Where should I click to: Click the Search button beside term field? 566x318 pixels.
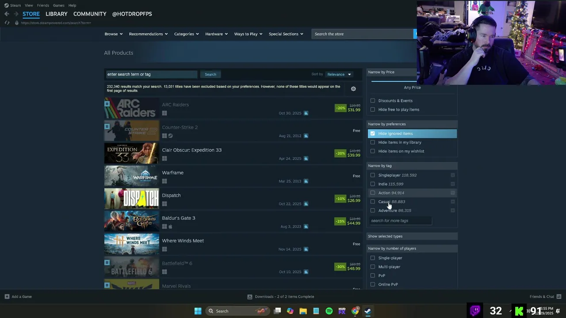point(210,74)
